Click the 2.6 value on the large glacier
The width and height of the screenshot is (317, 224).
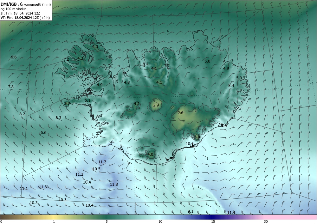coord(181,112)
